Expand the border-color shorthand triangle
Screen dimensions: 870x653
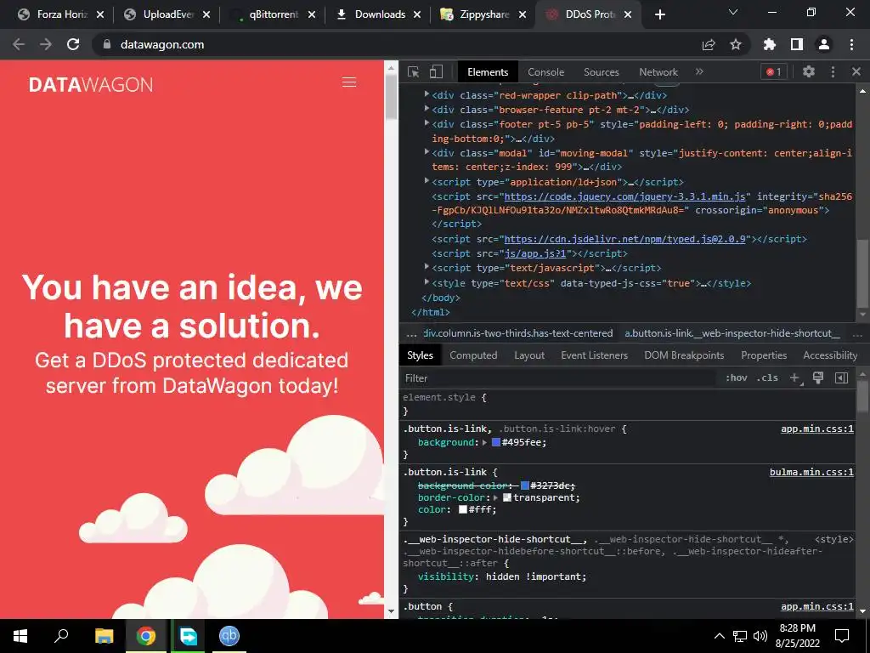coord(496,498)
